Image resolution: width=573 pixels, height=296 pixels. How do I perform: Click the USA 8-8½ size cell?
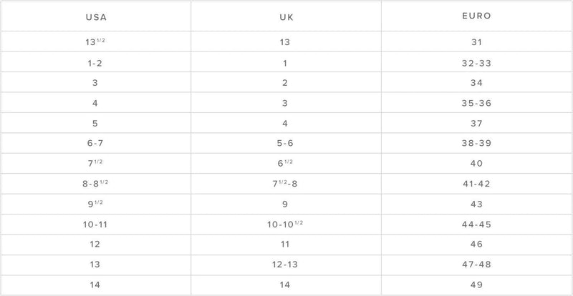click(x=95, y=184)
